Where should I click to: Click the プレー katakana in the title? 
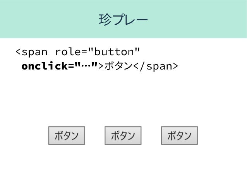point(129,20)
